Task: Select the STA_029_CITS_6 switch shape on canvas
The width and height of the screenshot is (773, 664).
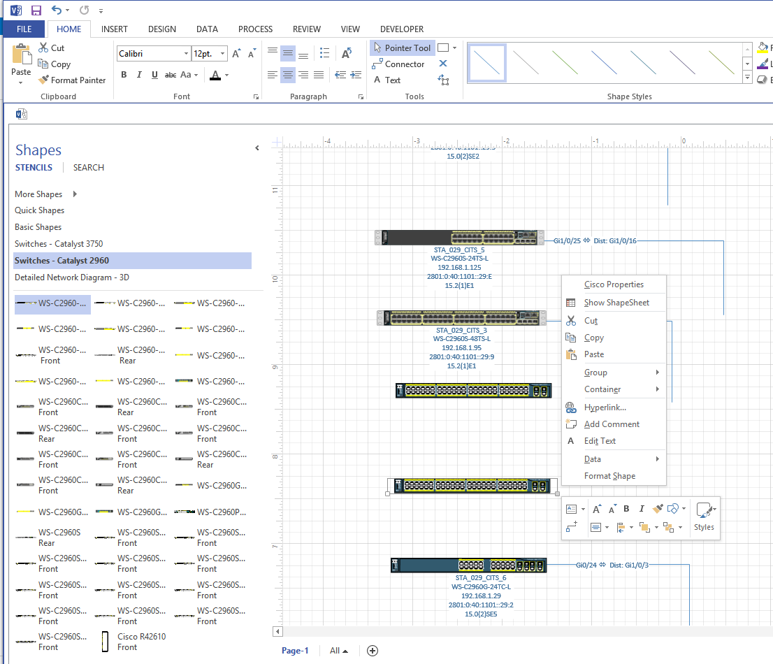Action: (x=468, y=565)
